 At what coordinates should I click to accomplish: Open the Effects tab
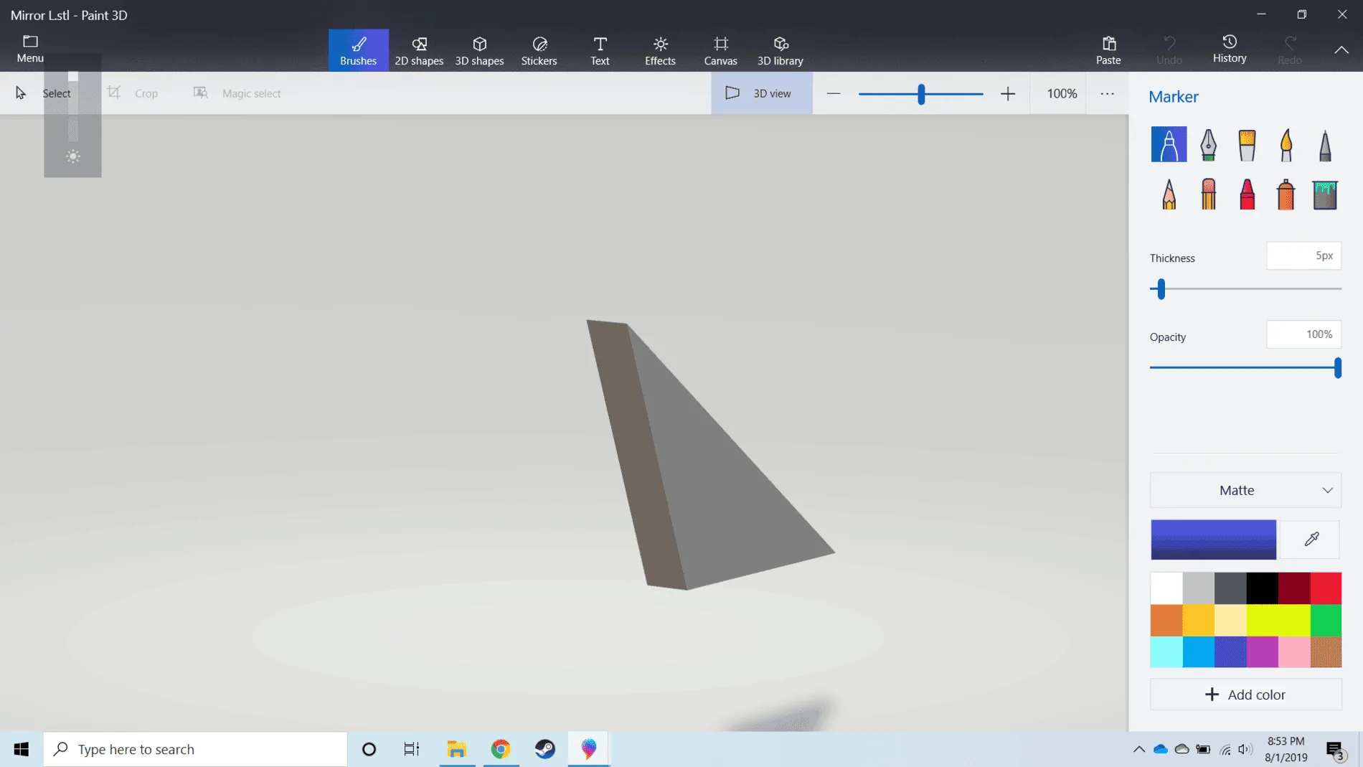point(660,50)
